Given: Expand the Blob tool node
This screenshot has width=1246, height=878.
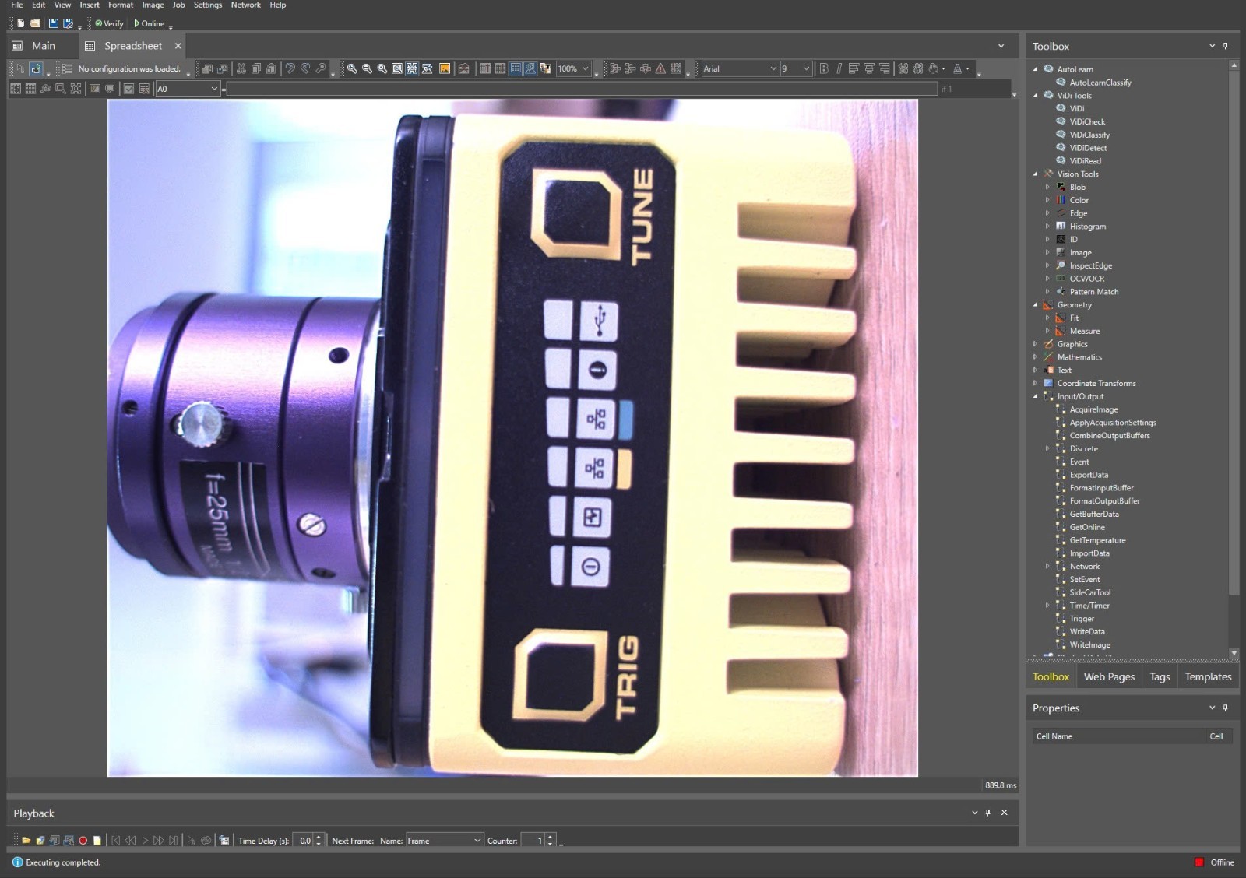Looking at the screenshot, I should click(1047, 187).
